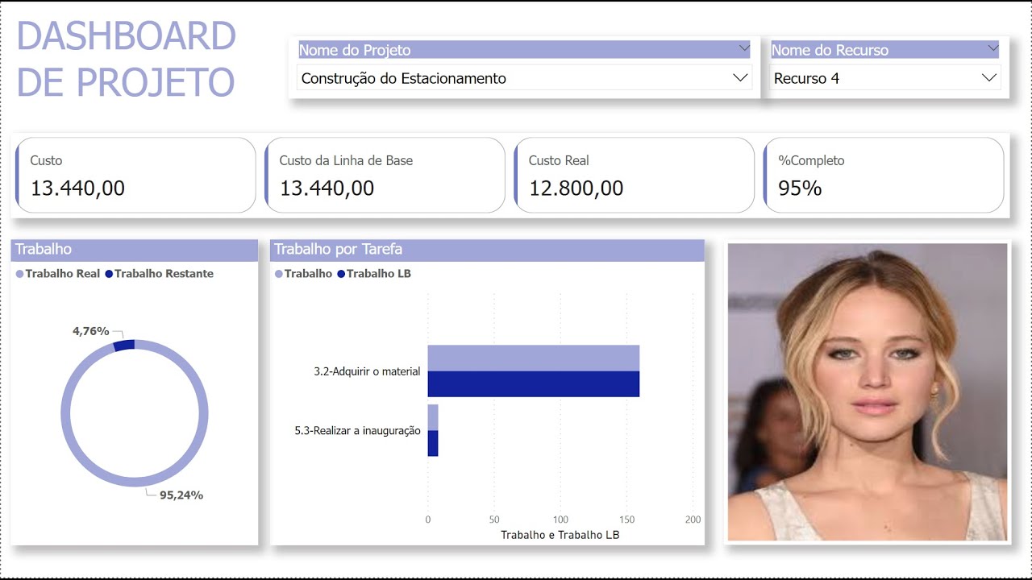Viewport: 1032px width, 580px height.
Task: Click the resource photo image
Action: tap(868, 391)
